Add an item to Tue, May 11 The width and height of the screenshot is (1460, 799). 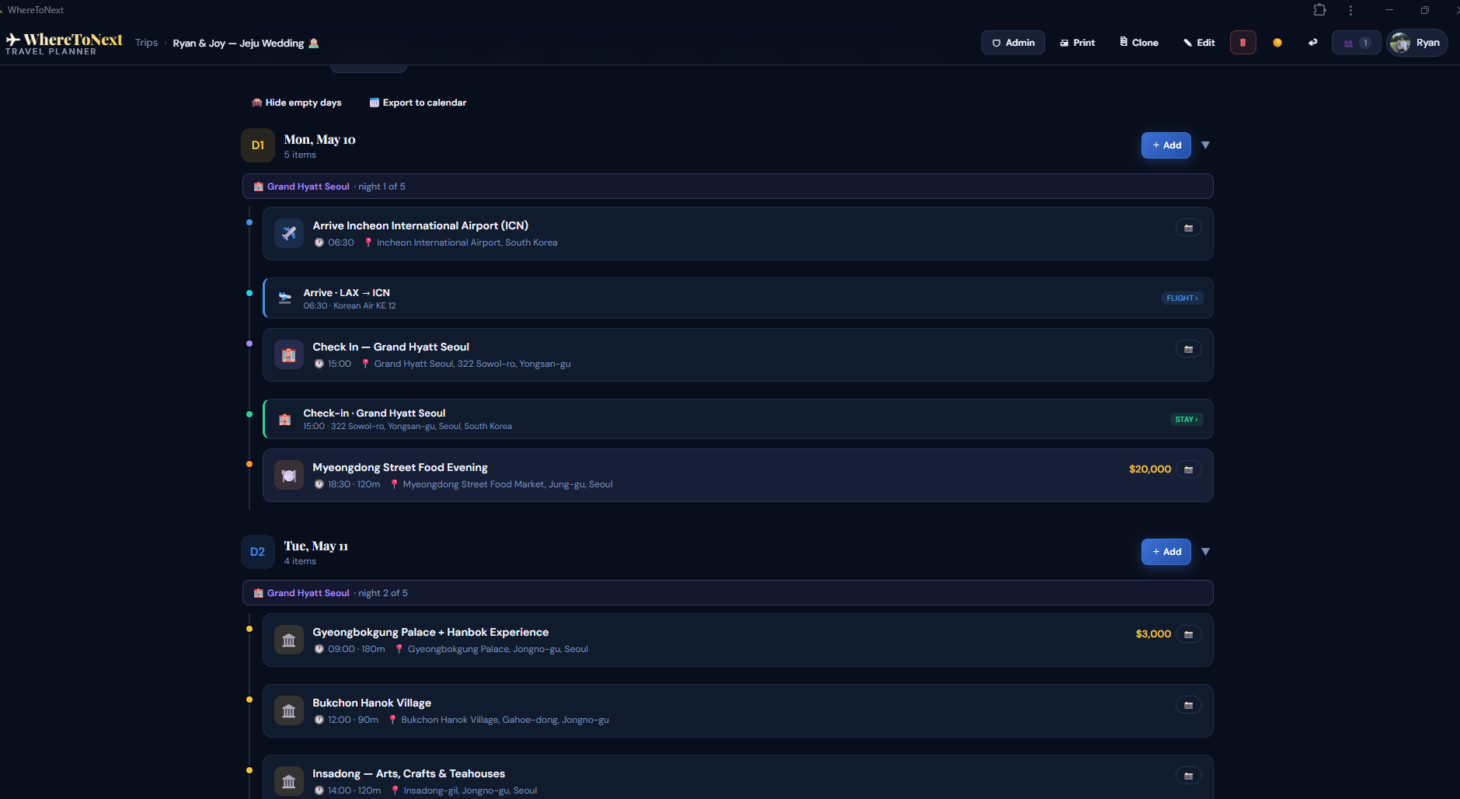point(1166,552)
